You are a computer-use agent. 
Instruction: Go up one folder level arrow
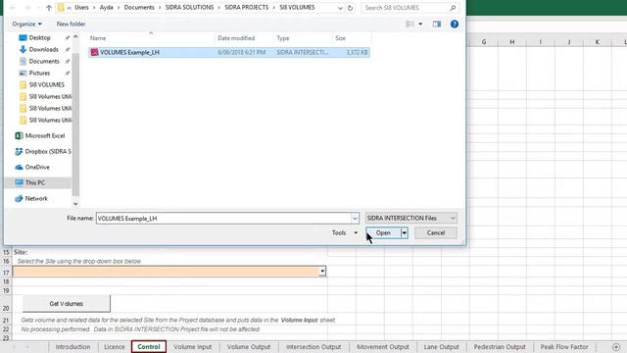click(x=49, y=8)
